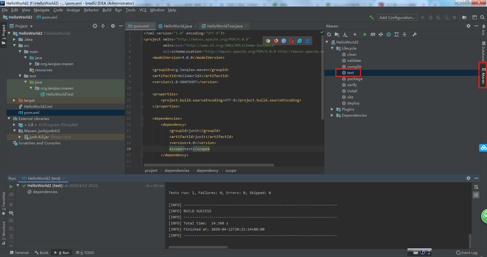The width and height of the screenshot is (487, 257).
Task: Switch to HelloWorldTest.java tab
Action: [225, 26]
